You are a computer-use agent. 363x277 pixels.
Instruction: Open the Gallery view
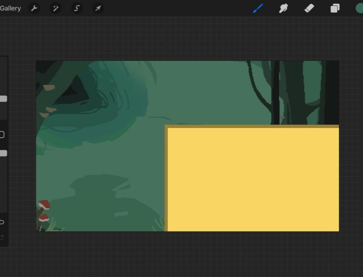[10, 8]
